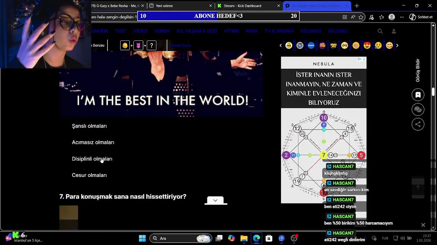Click the Philips channel icon
437x245 pixels.
pos(311,45)
